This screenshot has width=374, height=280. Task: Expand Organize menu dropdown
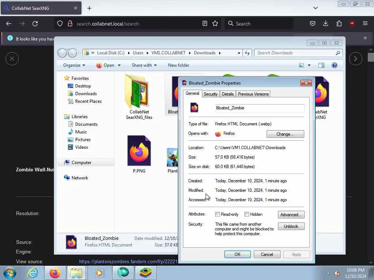click(74, 65)
